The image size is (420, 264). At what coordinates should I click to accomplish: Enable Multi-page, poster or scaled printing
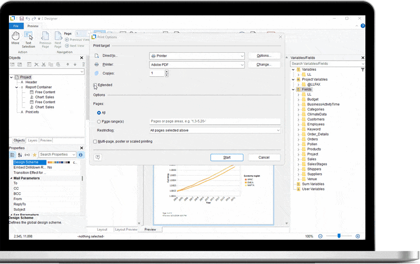[95, 142]
